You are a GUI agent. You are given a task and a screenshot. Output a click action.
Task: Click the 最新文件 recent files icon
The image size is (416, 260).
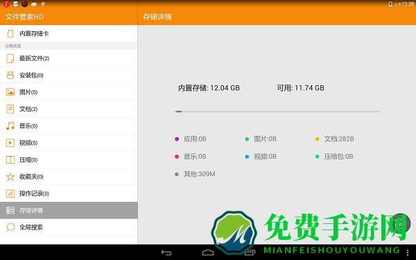[10, 58]
